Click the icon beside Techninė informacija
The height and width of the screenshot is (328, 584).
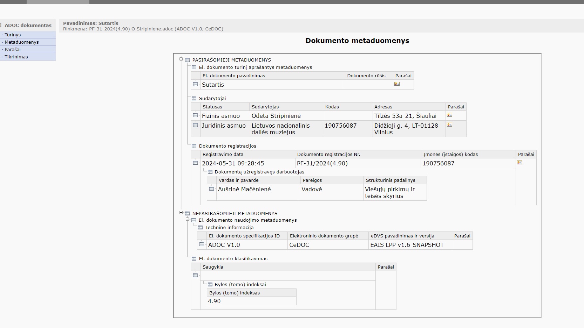(200, 228)
